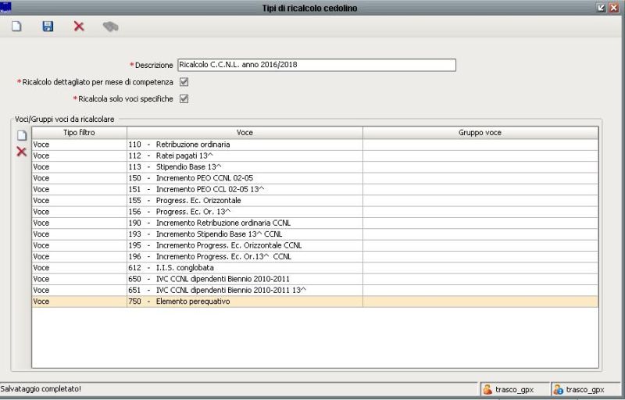Click the Descrizione text field
This screenshot has height=400, width=625.
click(316, 65)
